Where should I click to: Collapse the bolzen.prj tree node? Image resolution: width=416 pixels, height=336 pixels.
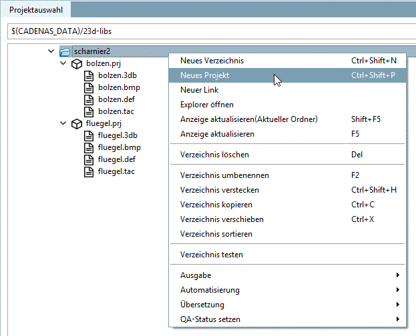tap(63, 64)
